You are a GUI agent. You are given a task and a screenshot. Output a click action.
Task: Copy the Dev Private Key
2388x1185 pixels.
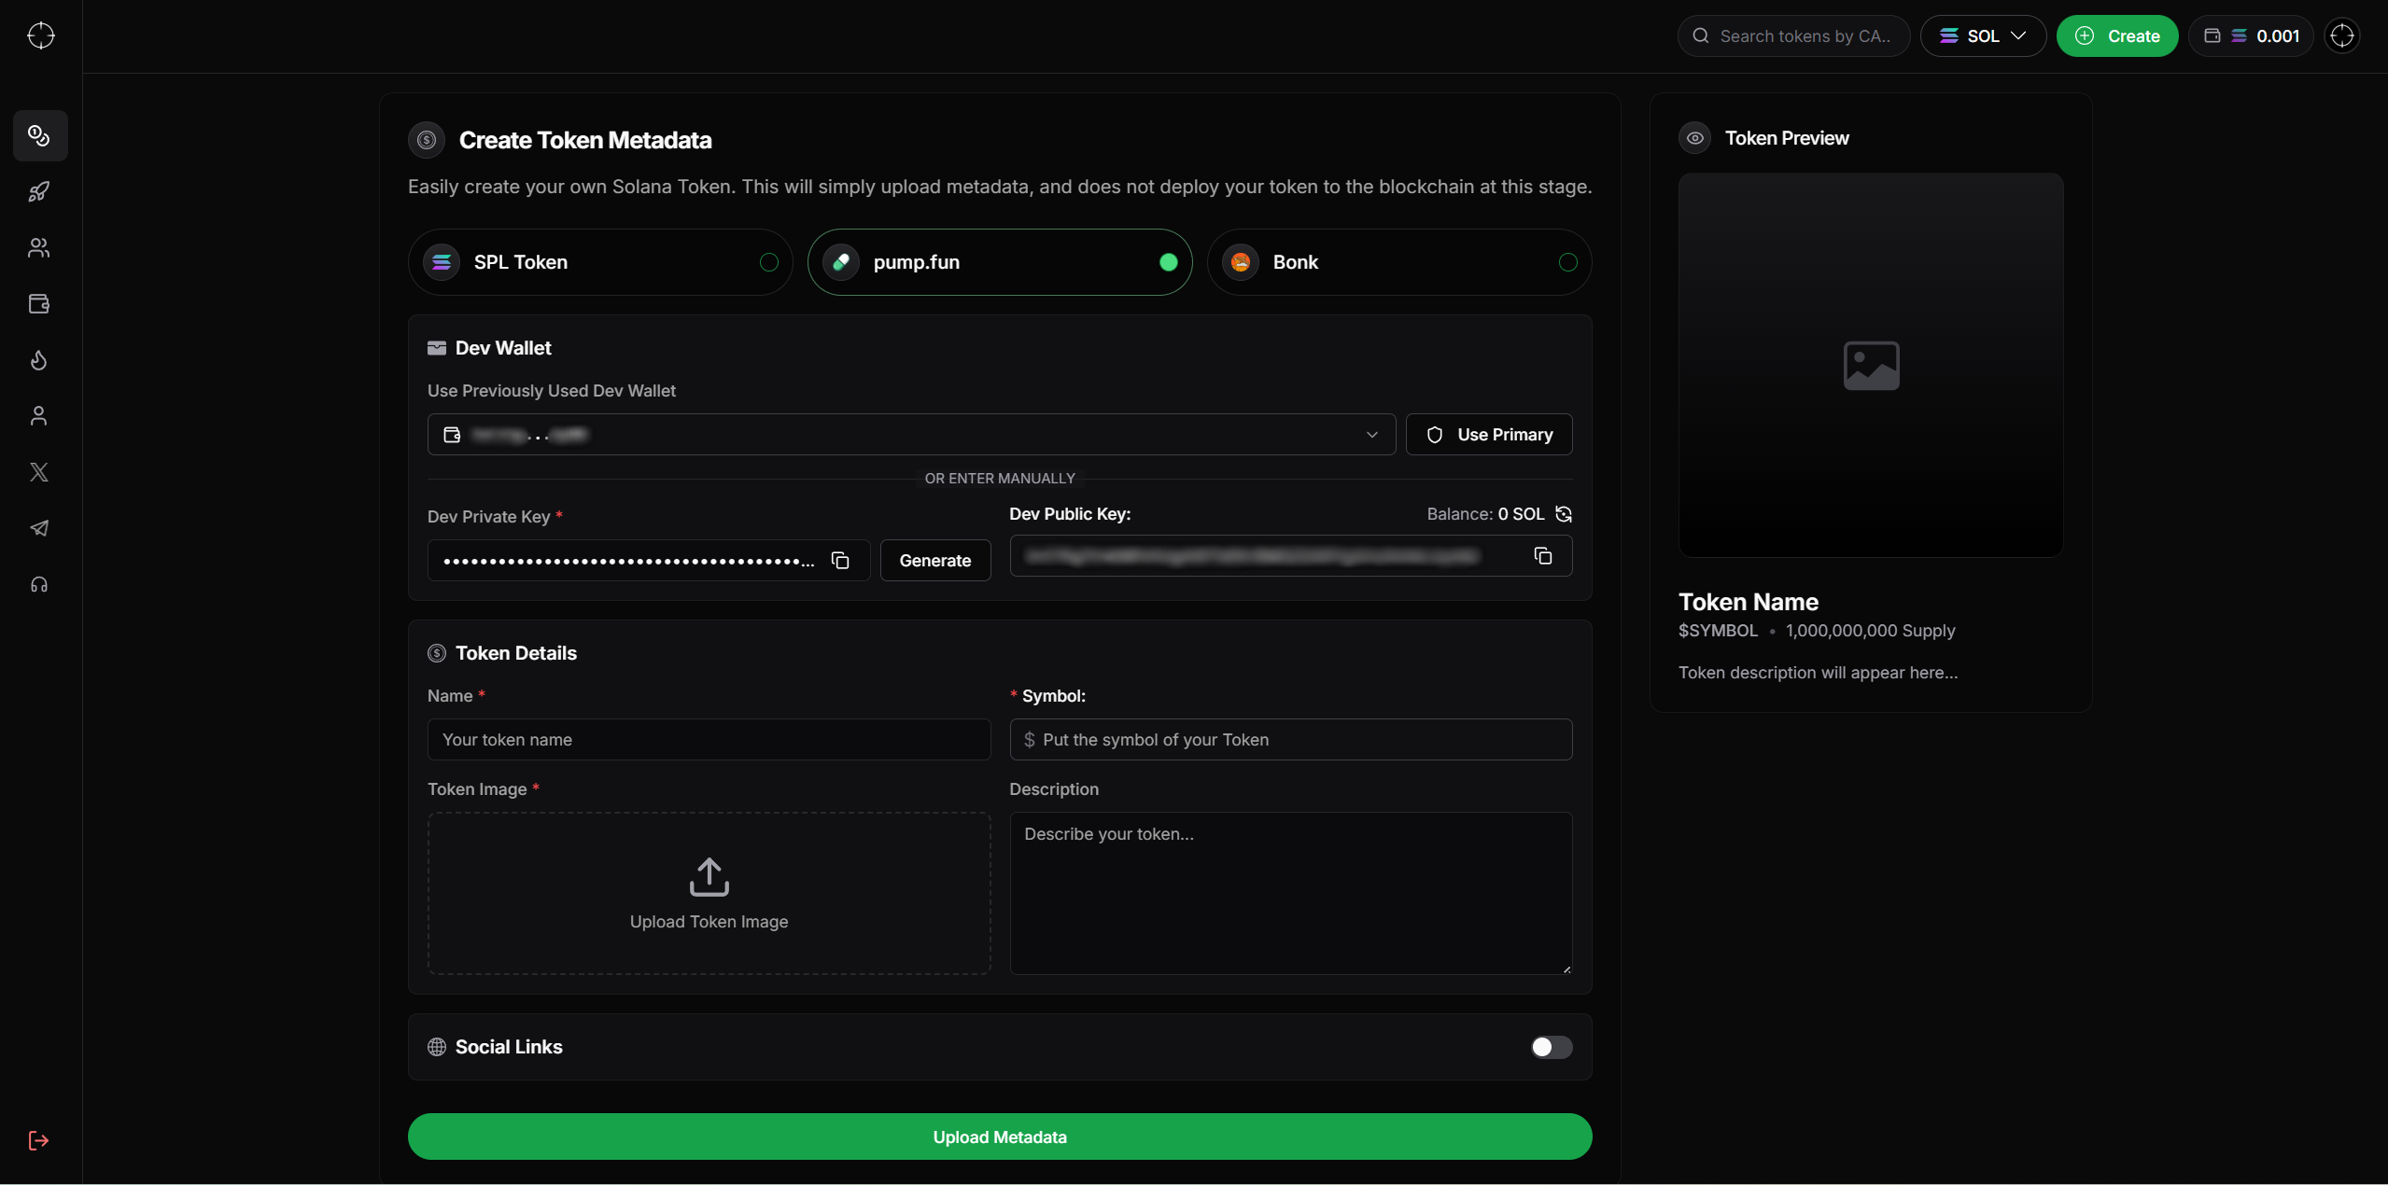point(840,561)
